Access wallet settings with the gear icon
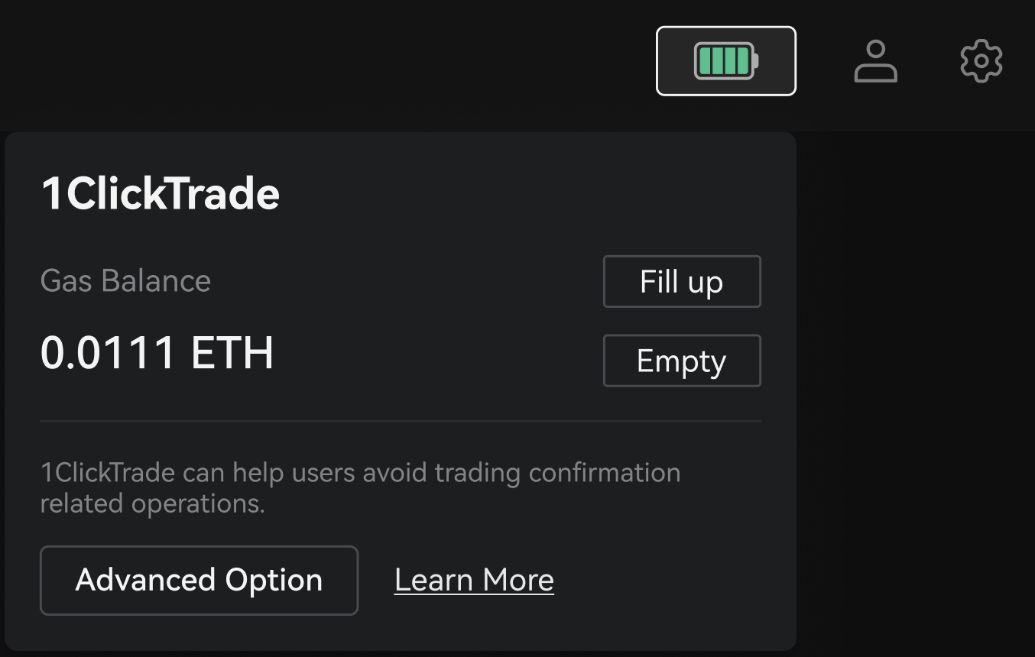 pos(981,60)
